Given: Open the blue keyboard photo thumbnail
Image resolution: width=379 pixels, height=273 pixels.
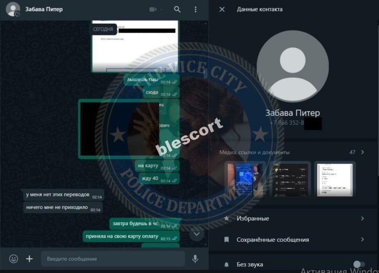Looking at the screenshot, I should click(x=245, y=180).
